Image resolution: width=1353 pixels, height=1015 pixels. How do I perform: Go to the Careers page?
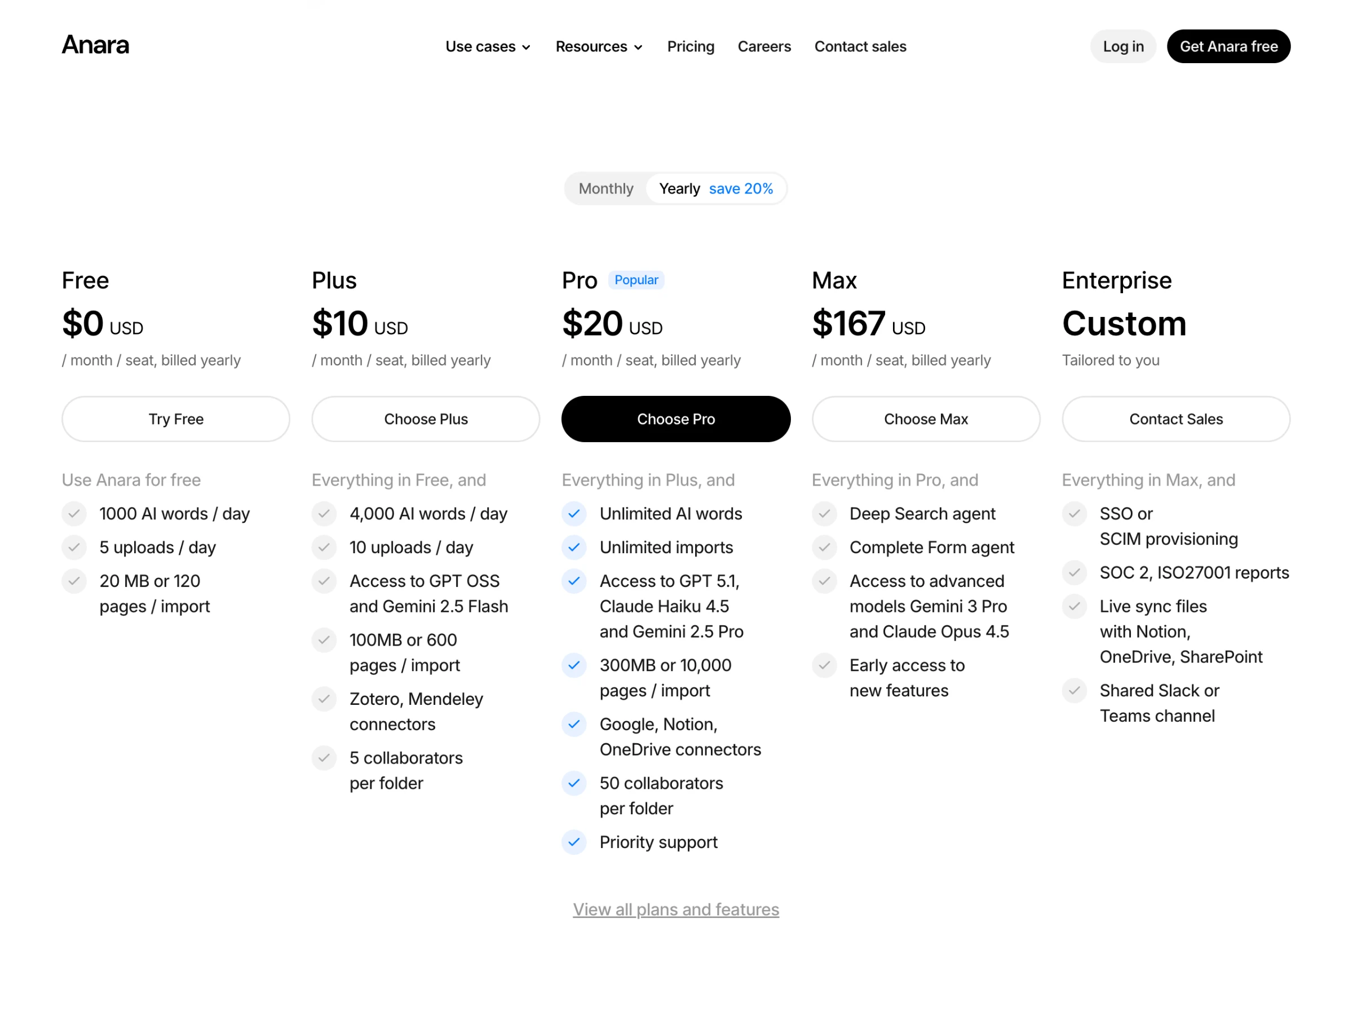pyautogui.click(x=764, y=46)
